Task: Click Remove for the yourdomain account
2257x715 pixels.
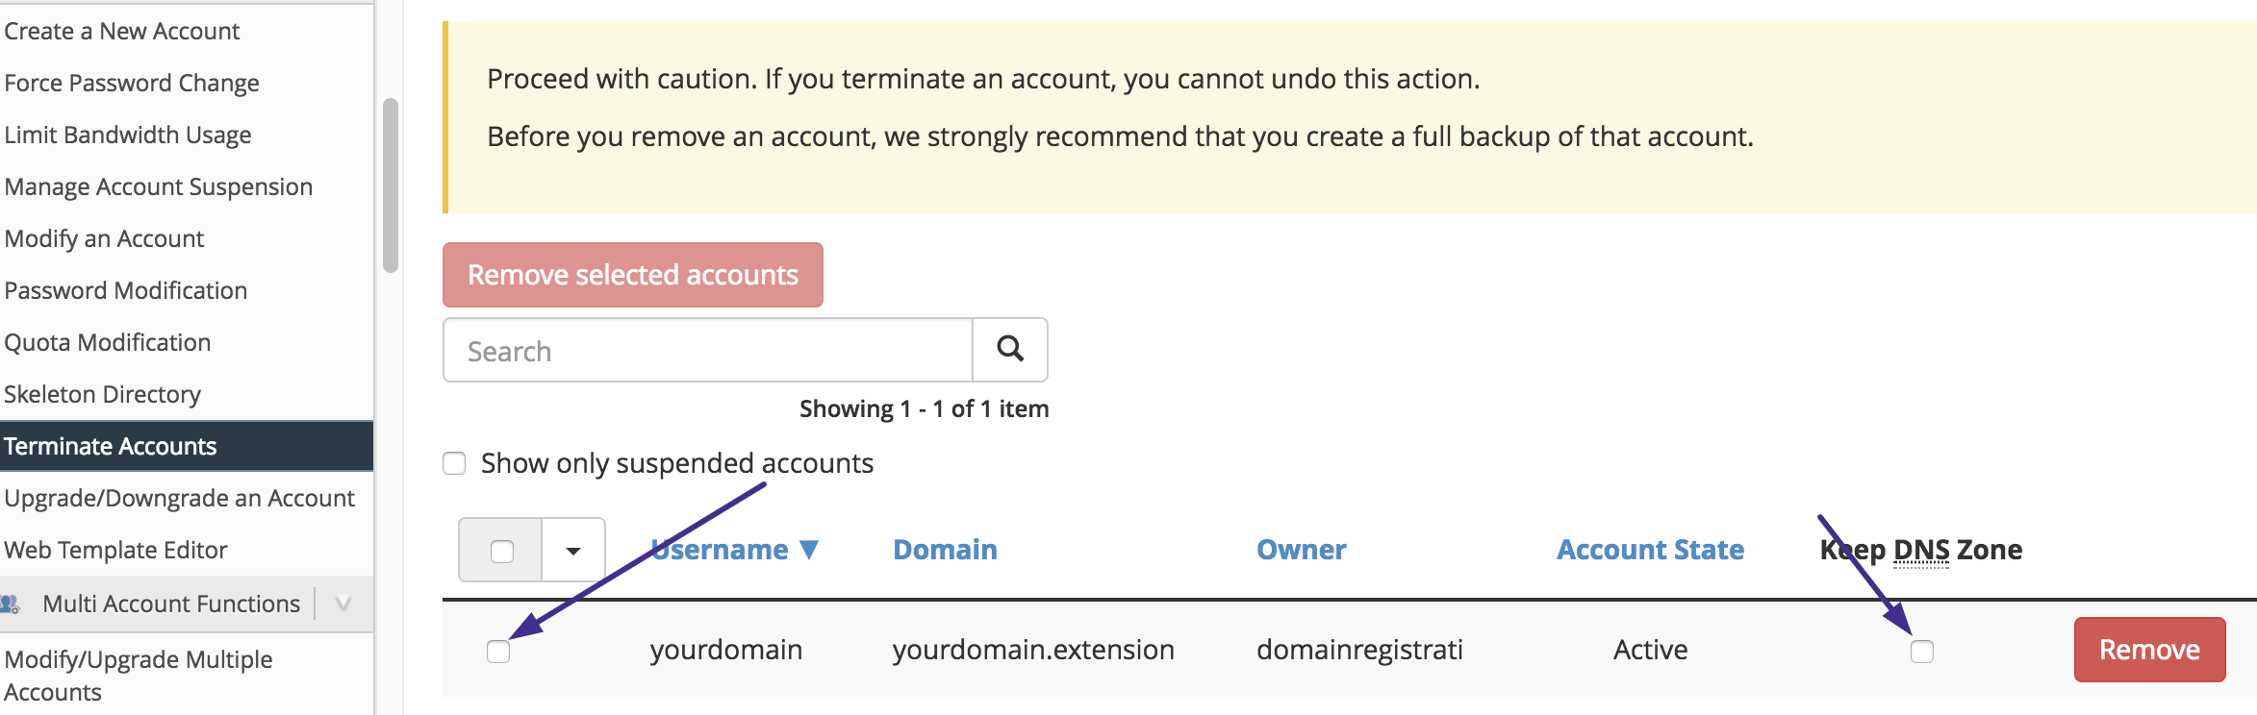Action: pyautogui.click(x=2148, y=649)
